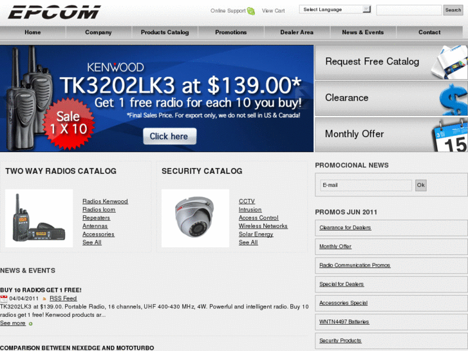Open the Antennas link
The image size is (468, 351).
[x=95, y=226]
